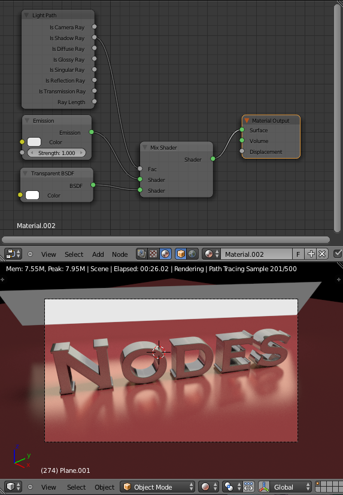Select shader nodes tree type icon
The image size is (343, 495).
point(165,254)
